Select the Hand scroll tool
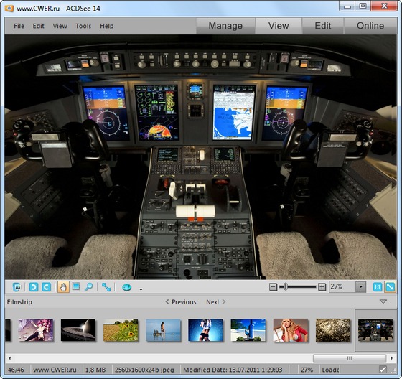The width and height of the screenshot is (402, 379). (x=63, y=287)
